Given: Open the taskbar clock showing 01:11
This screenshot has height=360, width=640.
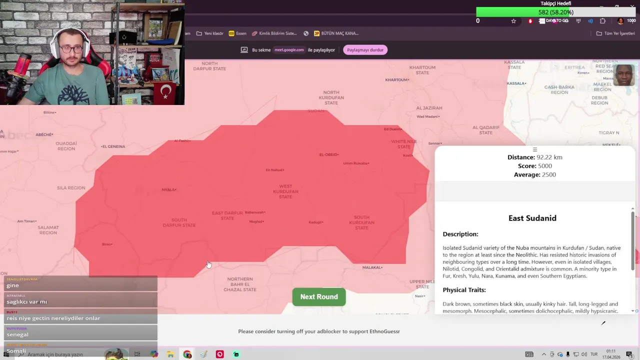Looking at the screenshot, I should coord(611,354).
